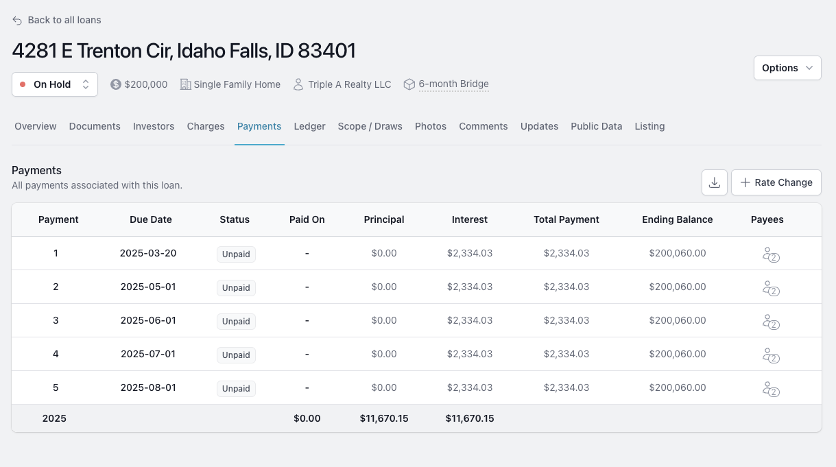The height and width of the screenshot is (467, 836).
Task: Click the borrower person icon
Action: tap(298, 84)
